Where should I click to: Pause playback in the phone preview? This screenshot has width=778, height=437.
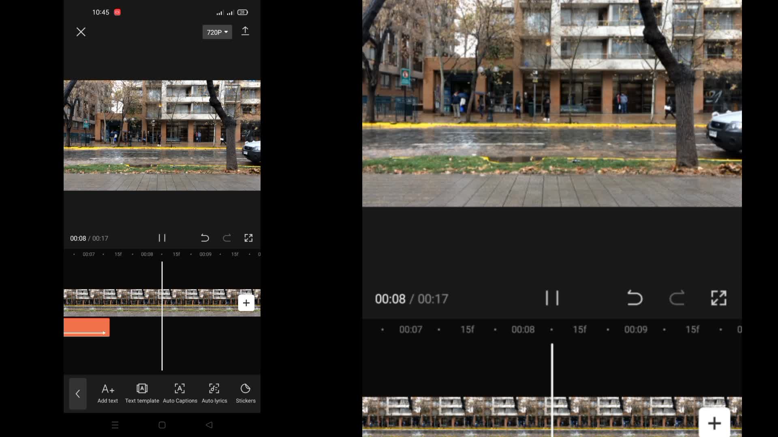coord(162,238)
